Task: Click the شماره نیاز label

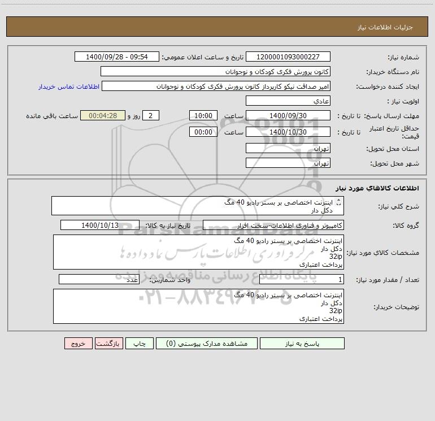Action: click(403, 58)
